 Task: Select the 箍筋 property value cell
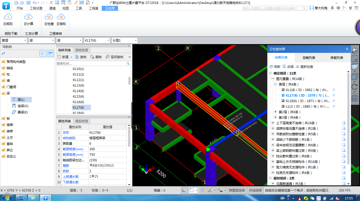point(108,165)
